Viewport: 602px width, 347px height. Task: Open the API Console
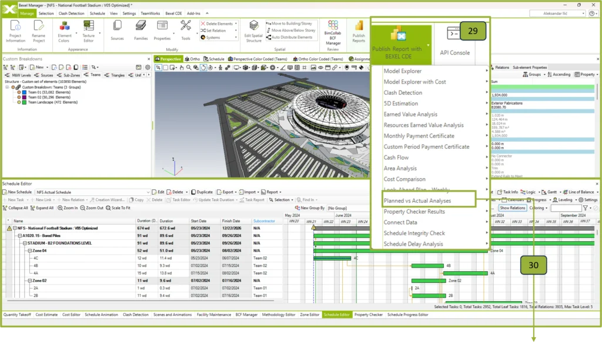tap(454, 41)
